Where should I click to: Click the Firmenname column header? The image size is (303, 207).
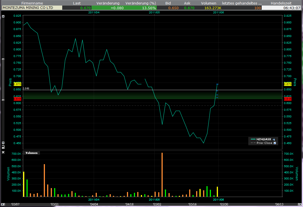32,3
